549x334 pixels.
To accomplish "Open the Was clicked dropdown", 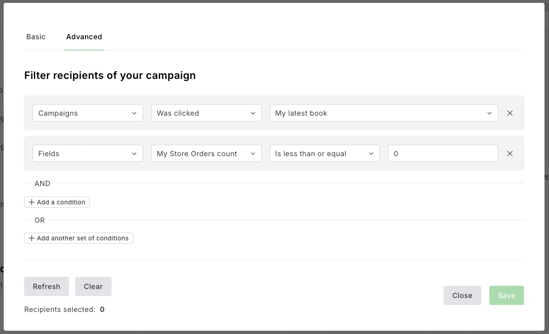I will click(x=206, y=113).
